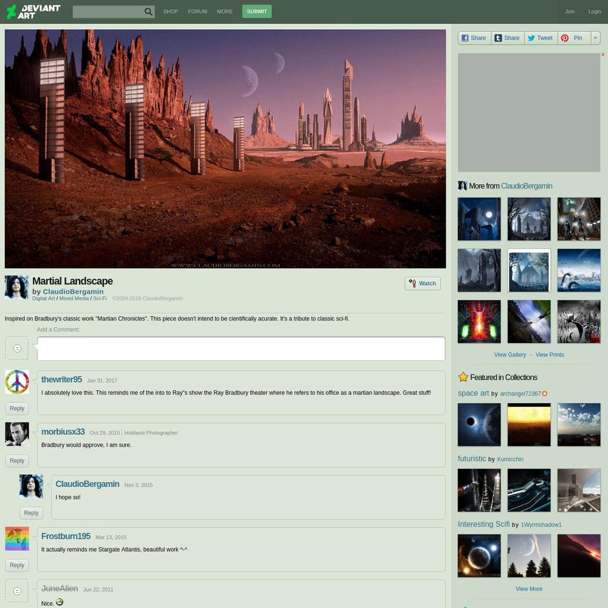Open the ClaudioBergamin artist link under title
608x608 pixels.
tap(74, 292)
